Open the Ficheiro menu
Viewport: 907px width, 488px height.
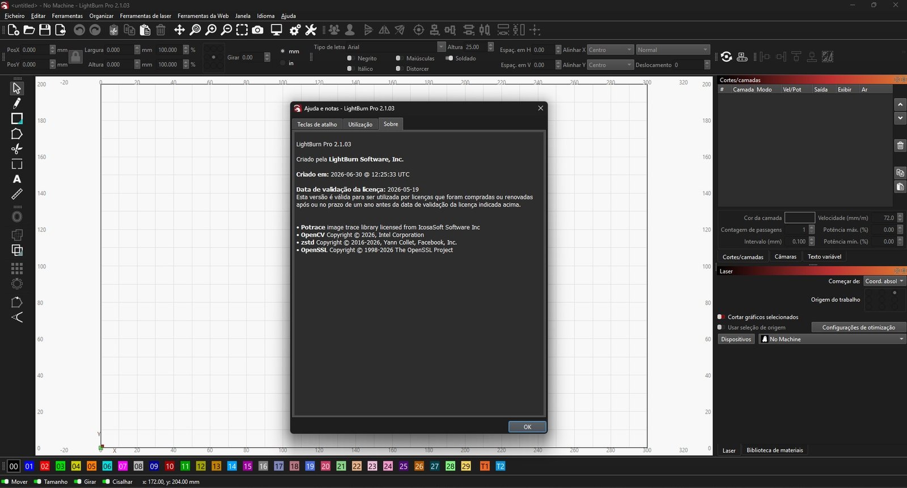[x=15, y=16]
